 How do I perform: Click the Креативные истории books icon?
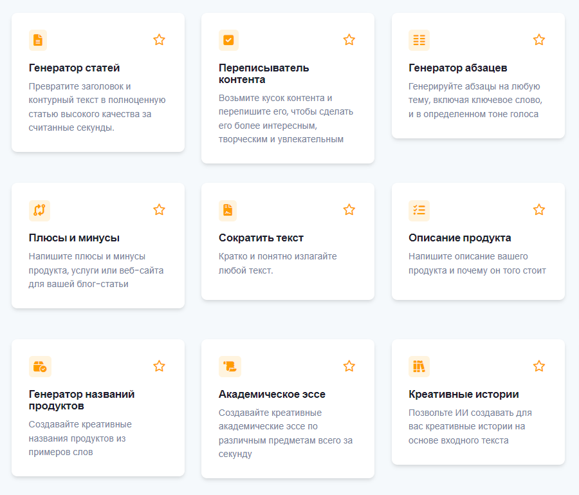[419, 366]
